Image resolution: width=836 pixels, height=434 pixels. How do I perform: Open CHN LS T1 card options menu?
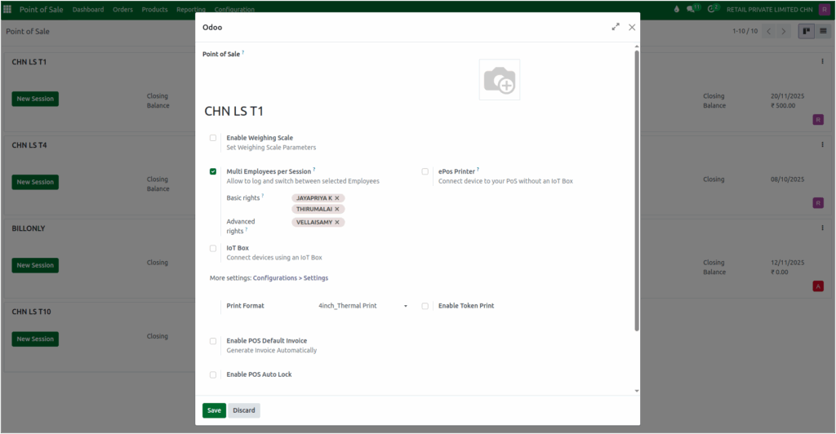pos(822,62)
